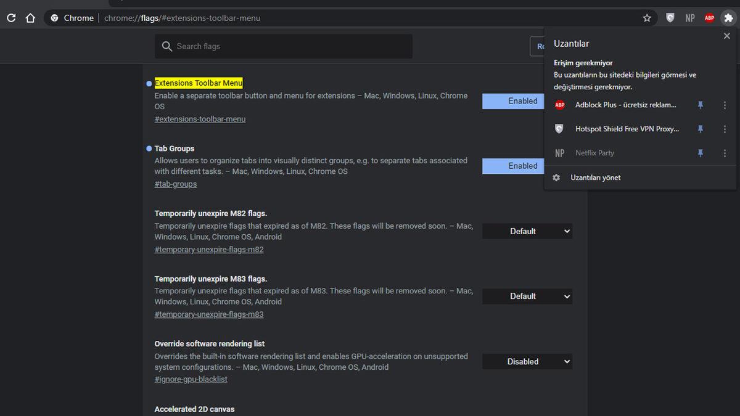The height and width of the screenshot is (416, 740).
Task: Close the Uzantılar extensions popup
Action: point(726,36)
